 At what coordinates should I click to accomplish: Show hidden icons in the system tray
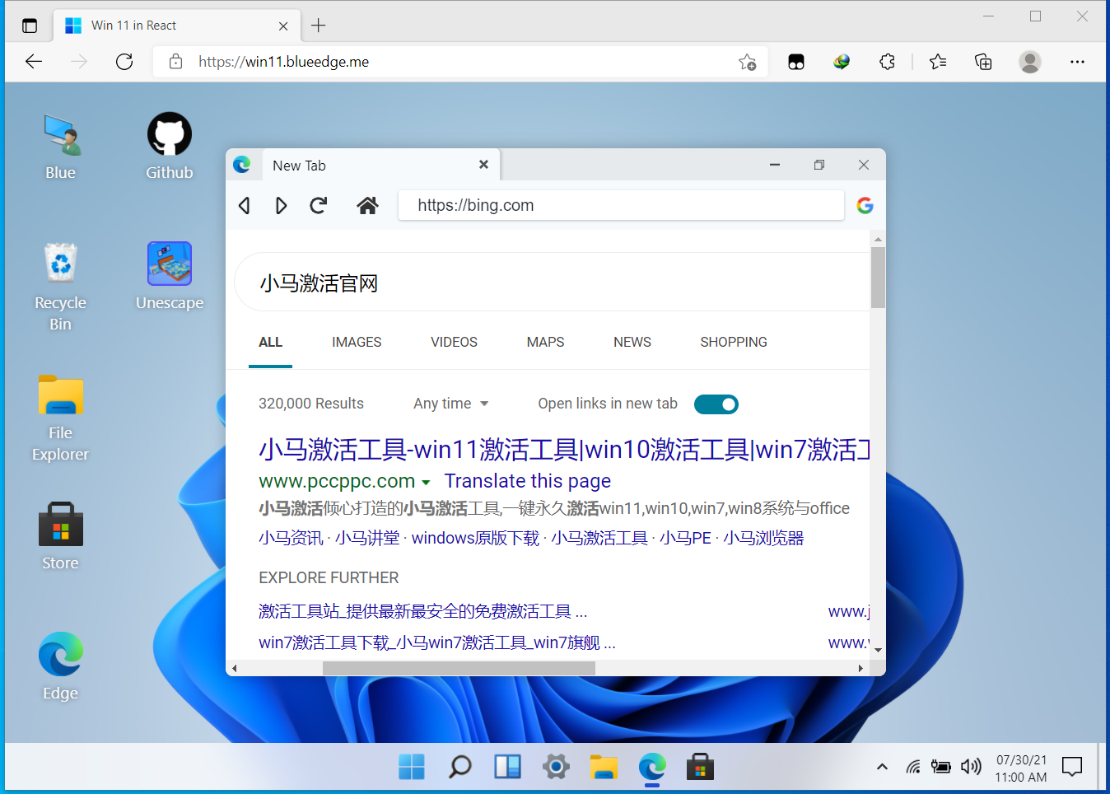click(882, 767)
